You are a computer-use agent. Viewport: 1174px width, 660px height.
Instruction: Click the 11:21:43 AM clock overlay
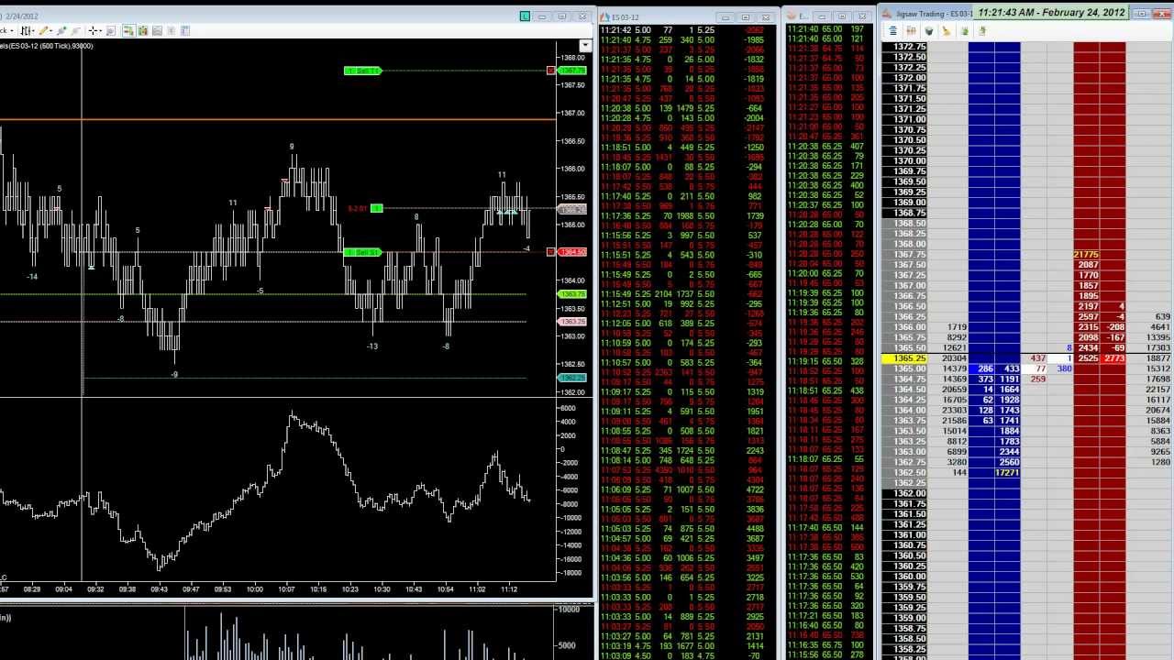[x=1051, y=12]
